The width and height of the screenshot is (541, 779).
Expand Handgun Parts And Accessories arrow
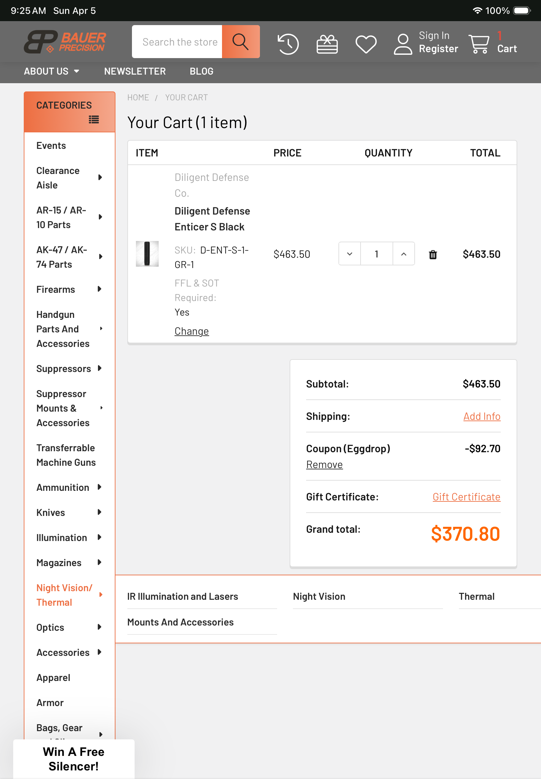[x=101, y=329]
